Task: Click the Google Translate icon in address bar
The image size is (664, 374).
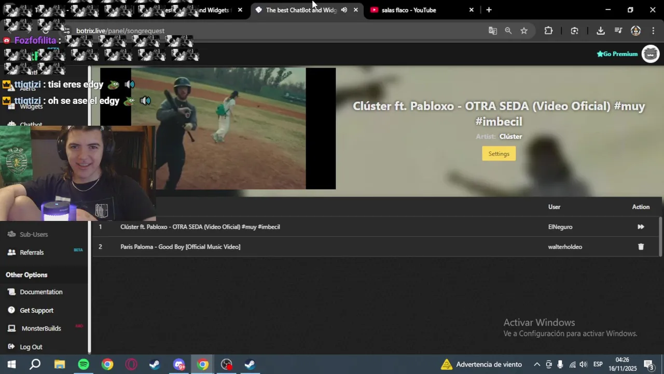Action: [x=493, y=31]
